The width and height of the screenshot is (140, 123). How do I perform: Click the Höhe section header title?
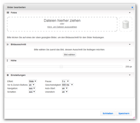coord(14,61)
